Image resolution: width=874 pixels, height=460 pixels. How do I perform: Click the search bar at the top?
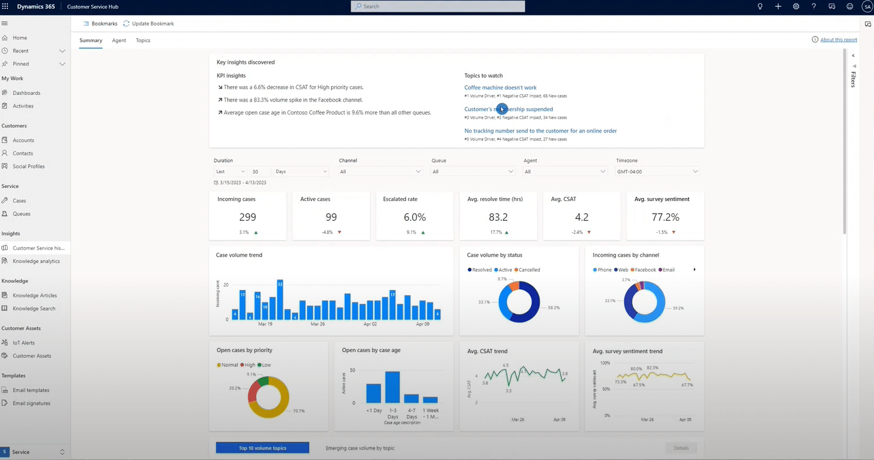click(x=437, y=6)
